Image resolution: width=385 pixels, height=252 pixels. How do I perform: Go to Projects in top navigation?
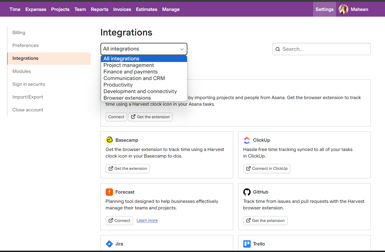click(60, 9)
